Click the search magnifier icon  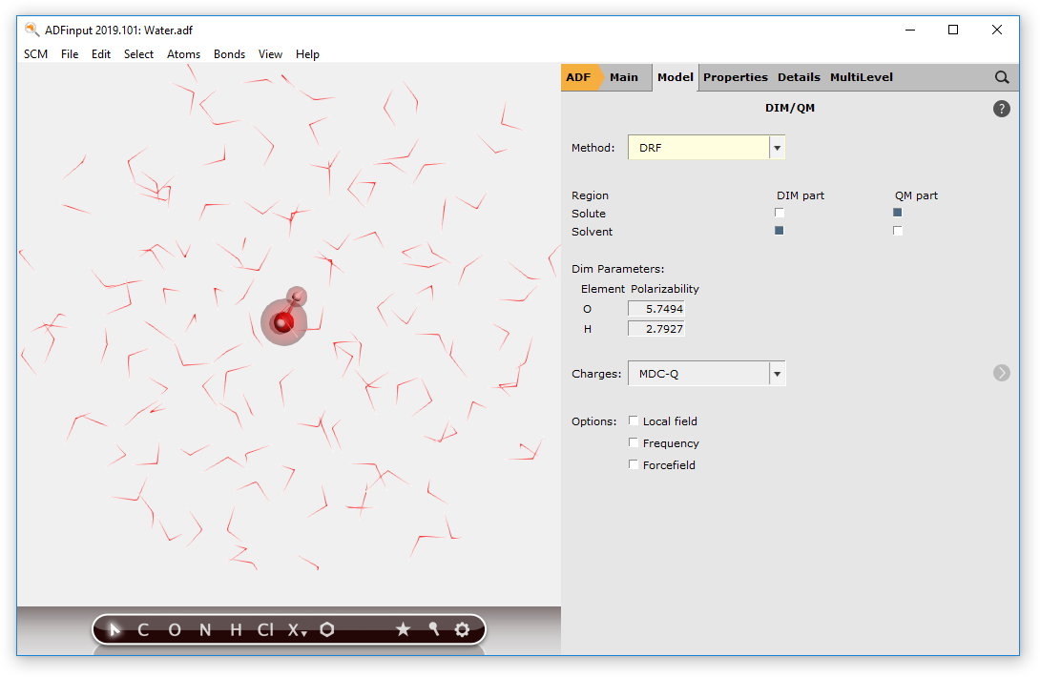(x=1002, y=77)
